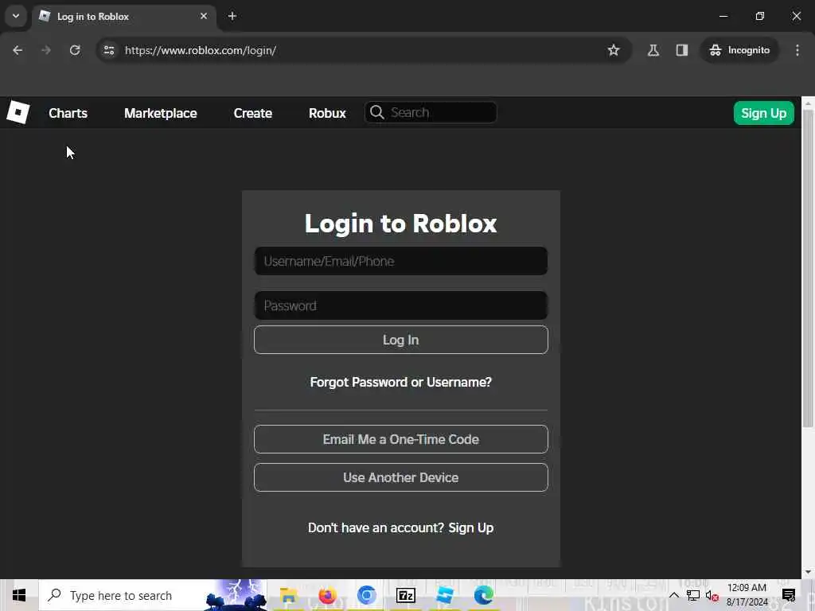Open Chrome from the taskbar

[366, 595]
